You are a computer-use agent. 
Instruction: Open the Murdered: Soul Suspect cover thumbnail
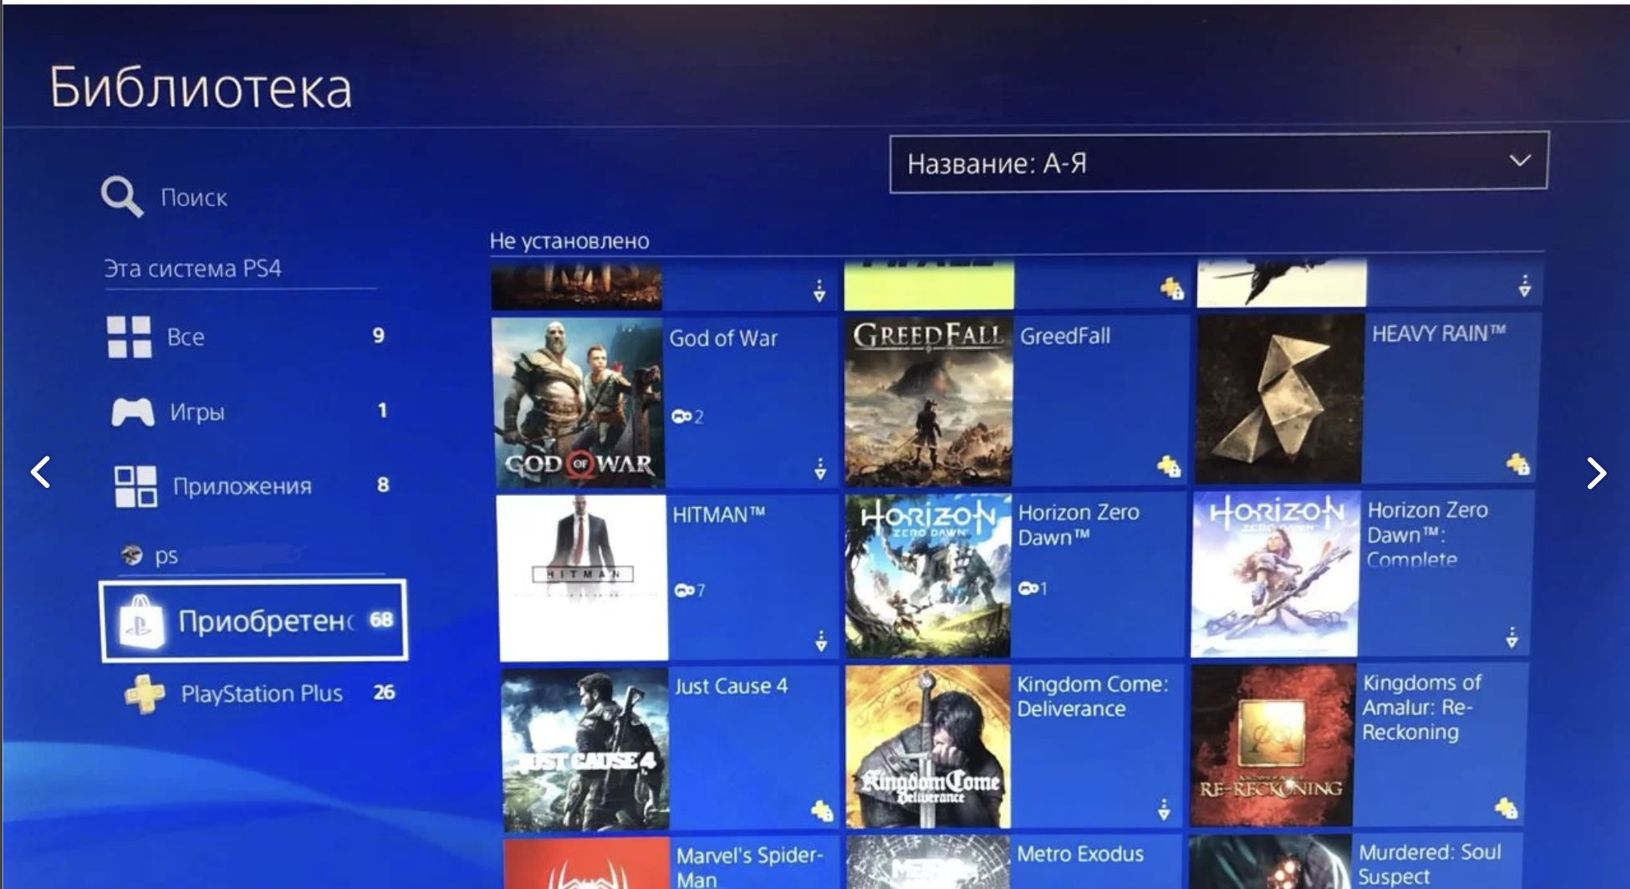click(x=1271, y=861)
